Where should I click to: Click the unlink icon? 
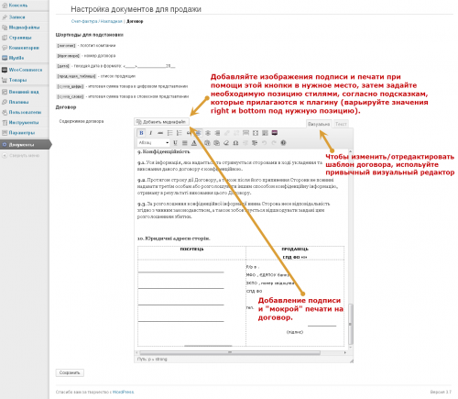236,133
